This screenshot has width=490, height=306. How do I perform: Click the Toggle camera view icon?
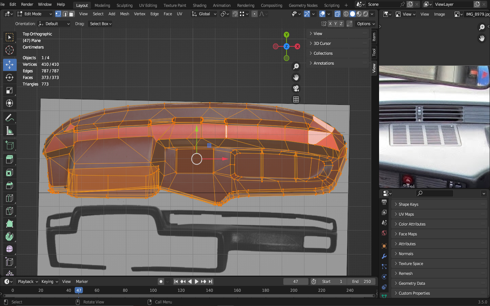click(x=296, y=89)
